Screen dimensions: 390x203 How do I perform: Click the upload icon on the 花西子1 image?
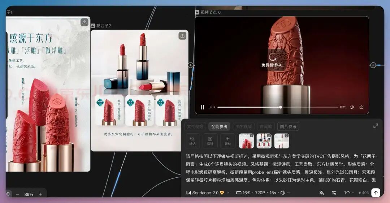coord(84,22)
